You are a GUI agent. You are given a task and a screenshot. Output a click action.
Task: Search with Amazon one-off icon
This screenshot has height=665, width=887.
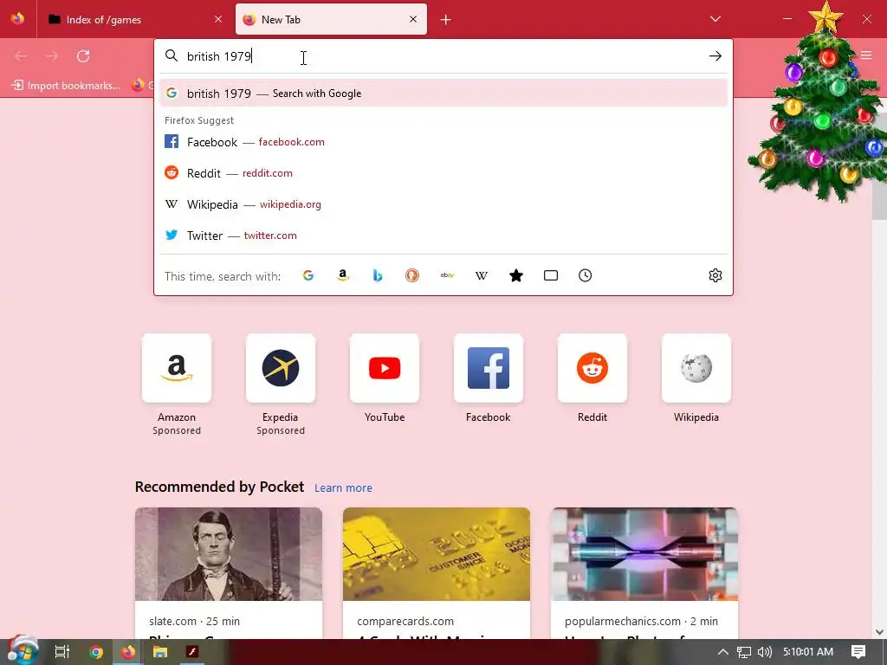(343, 275)
